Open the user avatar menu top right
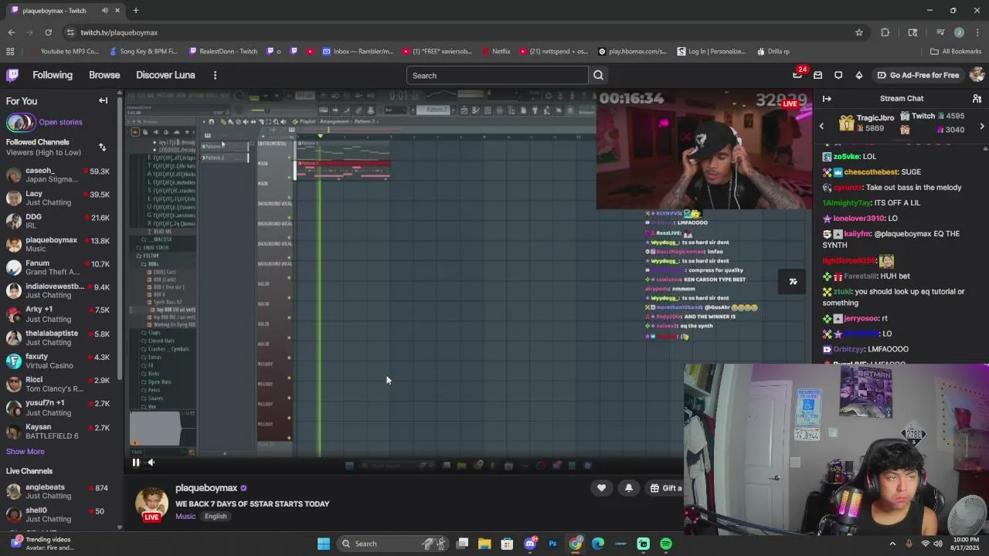The height and width of the screenshot is (556, 989). click(977, 75)
